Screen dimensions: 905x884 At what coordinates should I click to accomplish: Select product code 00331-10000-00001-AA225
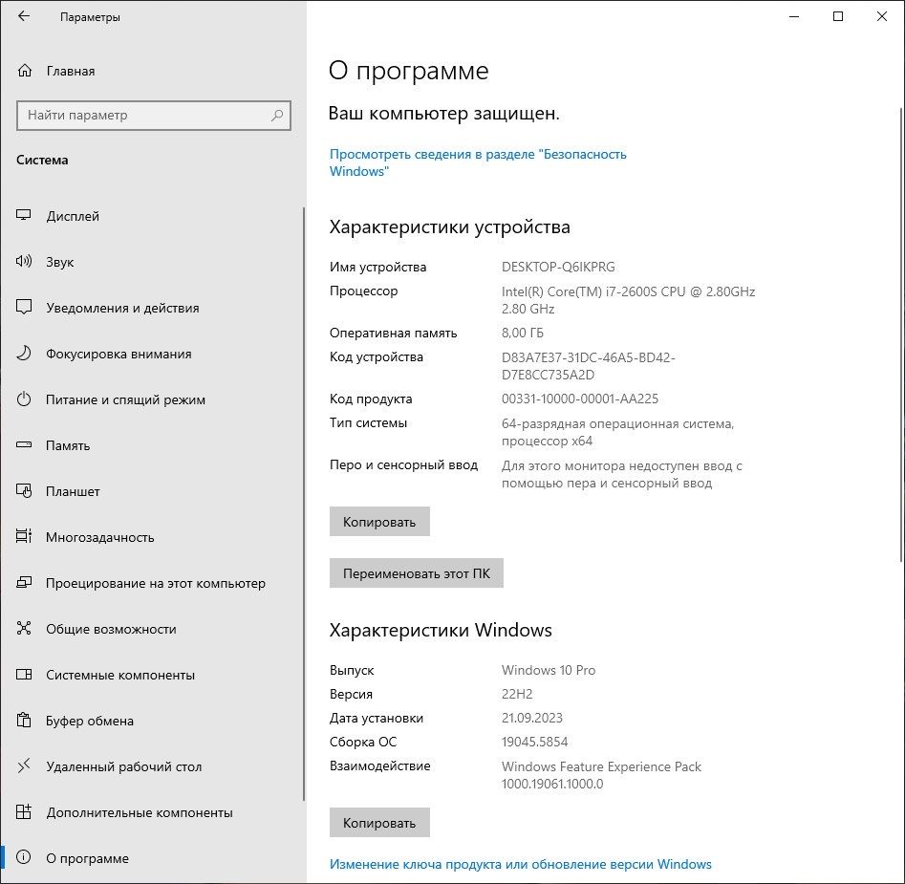(579, 399)
